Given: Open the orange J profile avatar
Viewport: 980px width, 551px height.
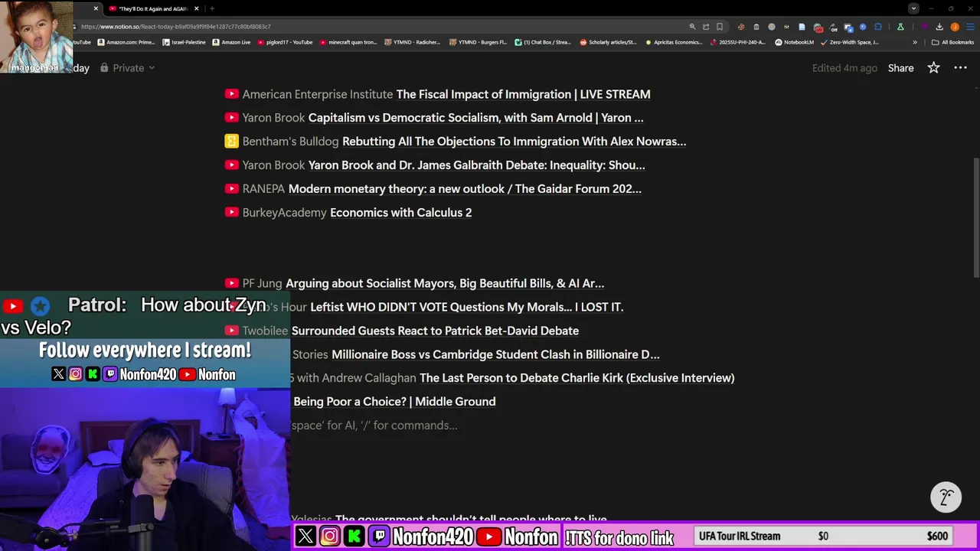Looking at the screenshot, I should pos(955,27).
